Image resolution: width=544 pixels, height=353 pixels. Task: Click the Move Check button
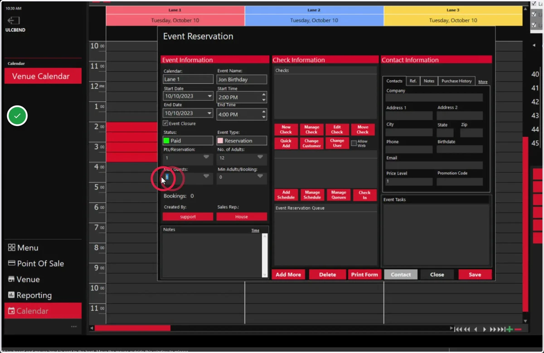tap(363, 130)
